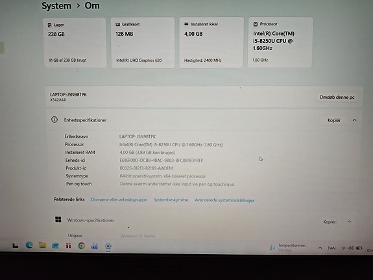
Task: Collapse the Enhedsspecifikationer section
Action: coord(354,120)
